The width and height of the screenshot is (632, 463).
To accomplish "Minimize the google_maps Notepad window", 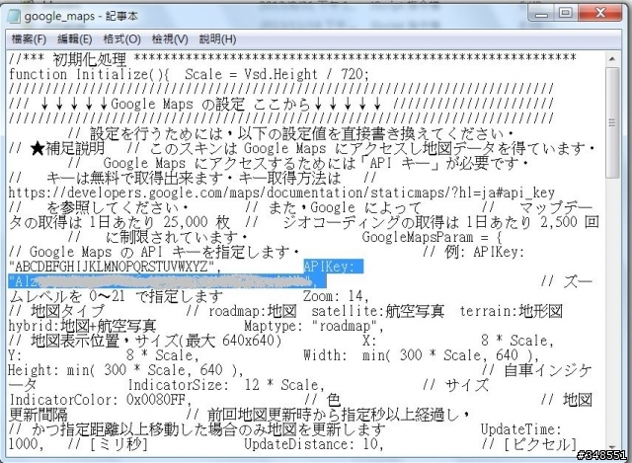I will coord(541,14).
